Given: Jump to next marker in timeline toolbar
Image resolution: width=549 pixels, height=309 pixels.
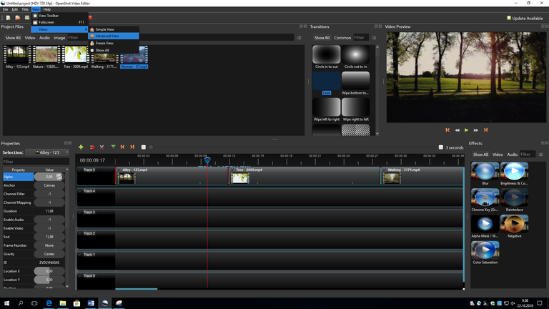Looking at the screenshot, I should 132,147.
